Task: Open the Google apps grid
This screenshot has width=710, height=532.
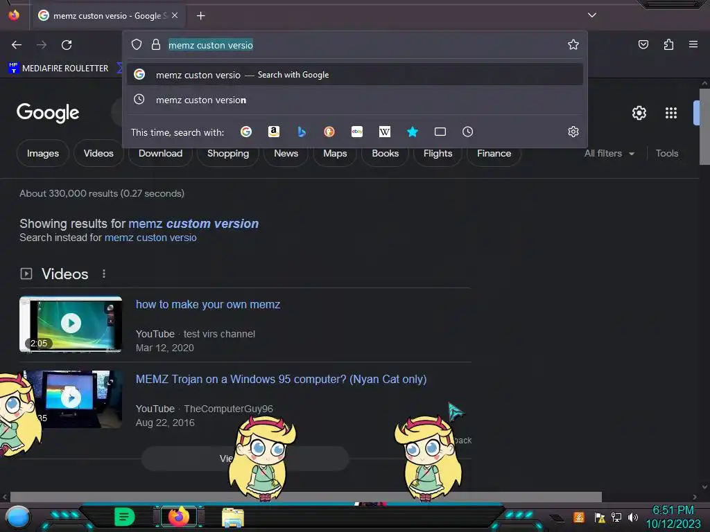Action: [671, 113]
